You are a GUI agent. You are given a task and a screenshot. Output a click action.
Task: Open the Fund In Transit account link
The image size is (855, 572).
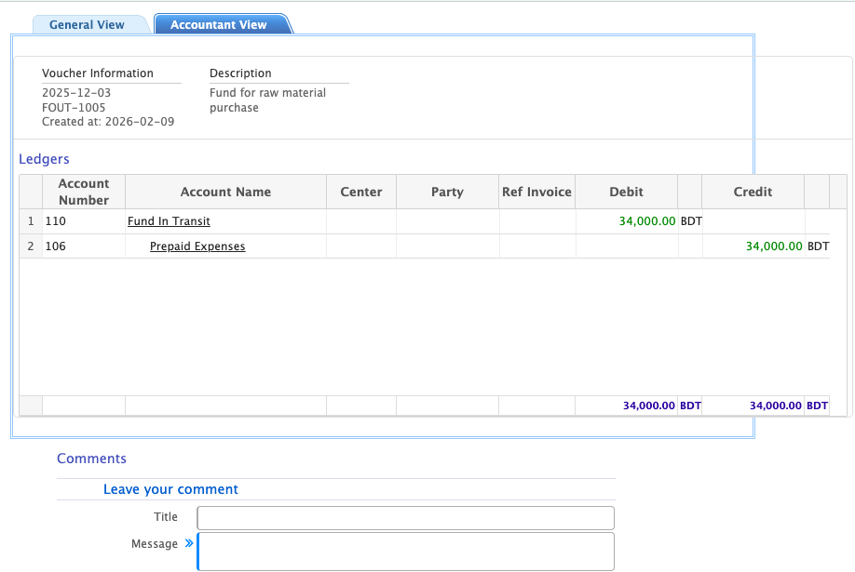[169, 221]
